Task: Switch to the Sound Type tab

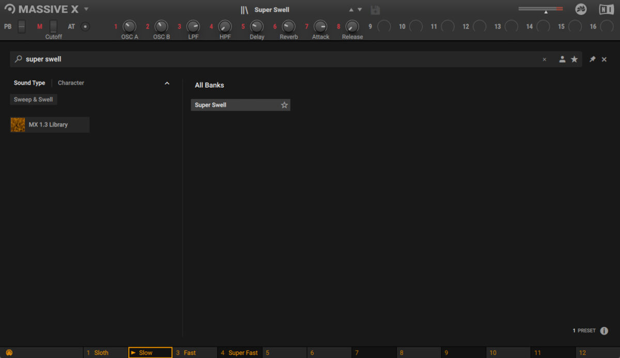Action: click(x=29, y=83)
